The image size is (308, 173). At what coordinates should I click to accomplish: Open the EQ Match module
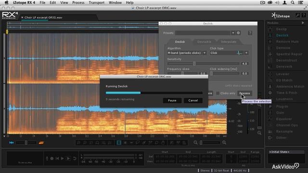tap(284, 80)
